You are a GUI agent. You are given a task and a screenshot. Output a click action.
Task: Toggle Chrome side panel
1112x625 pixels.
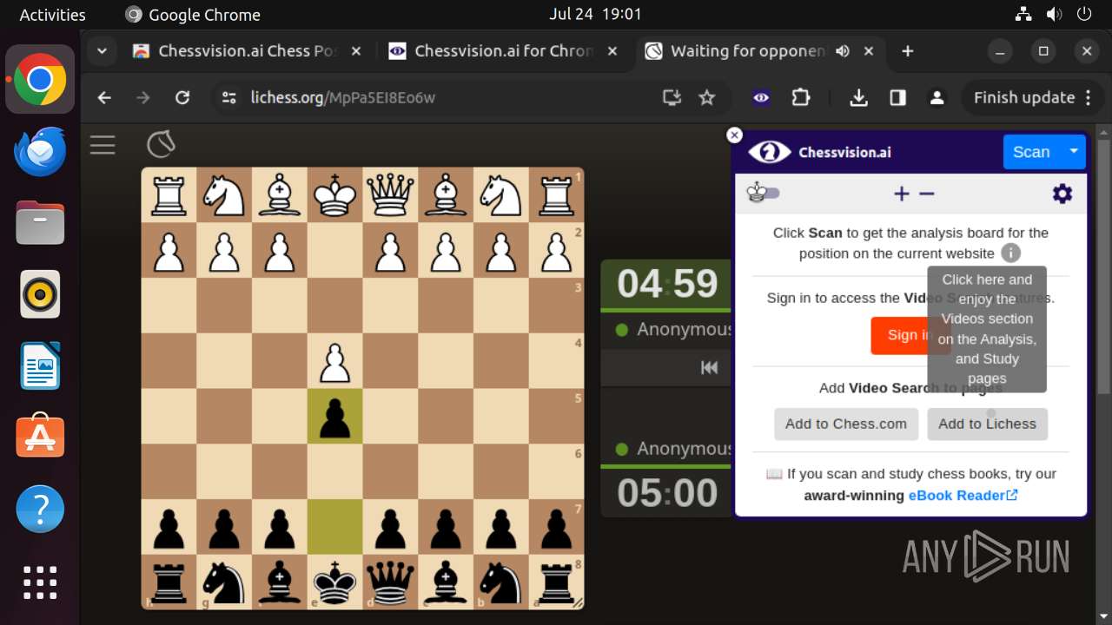[898, 98]
